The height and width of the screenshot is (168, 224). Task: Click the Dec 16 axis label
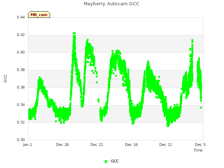pyautogui.click(x=132, y=145)
